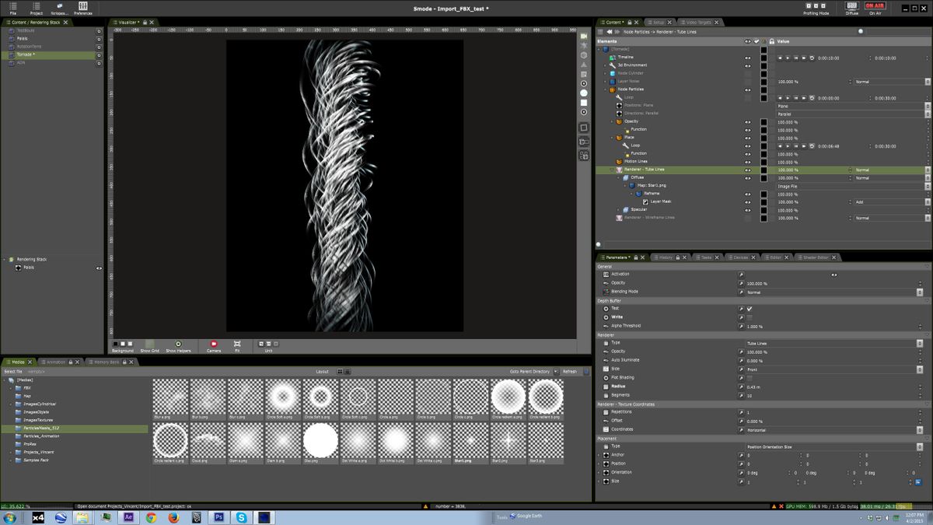This screenshot has width=933, height=525.
Task: Click the pin icon beside Blending Mode
Action: (x=741, y=292)
